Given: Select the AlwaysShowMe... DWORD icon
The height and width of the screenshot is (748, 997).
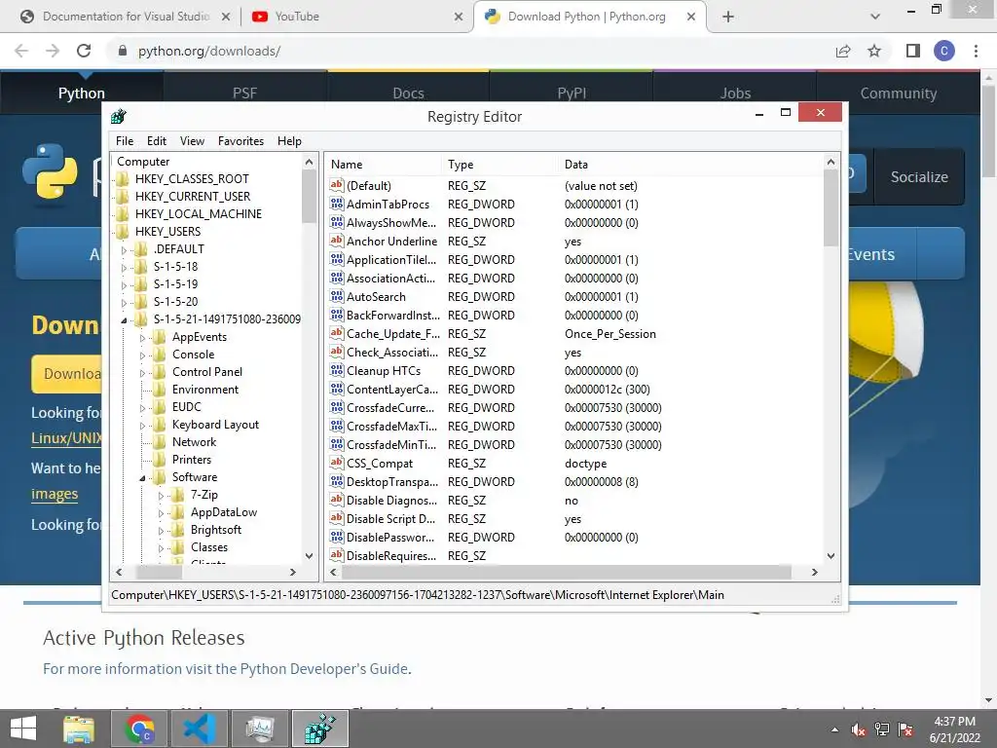Looking at the screenshot, I should coord(336,222).
